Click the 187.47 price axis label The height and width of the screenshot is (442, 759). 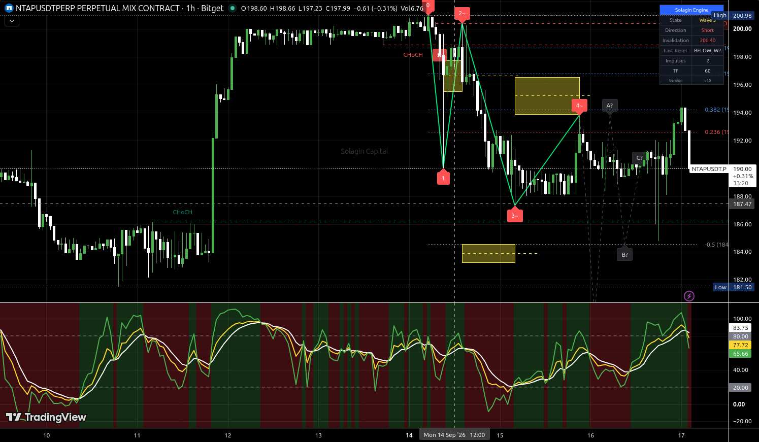(x=742, y=204)
